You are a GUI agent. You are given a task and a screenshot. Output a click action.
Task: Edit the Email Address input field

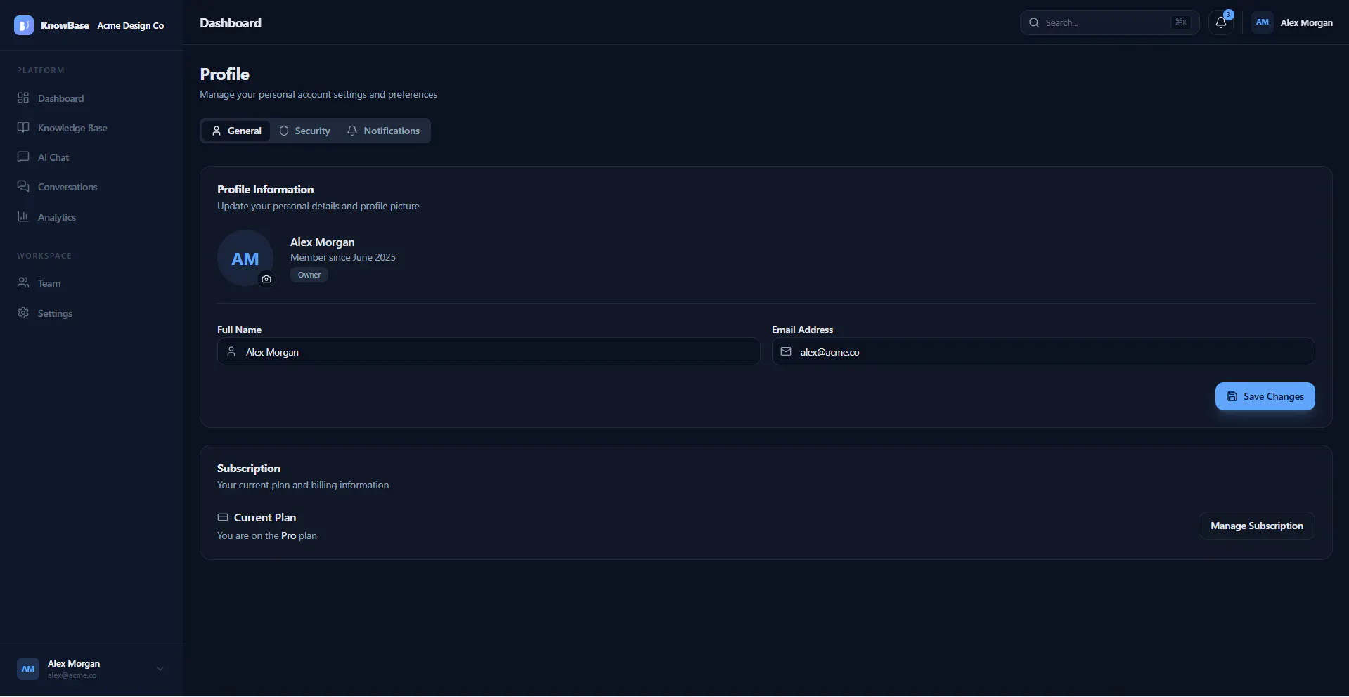point(1043,351)
